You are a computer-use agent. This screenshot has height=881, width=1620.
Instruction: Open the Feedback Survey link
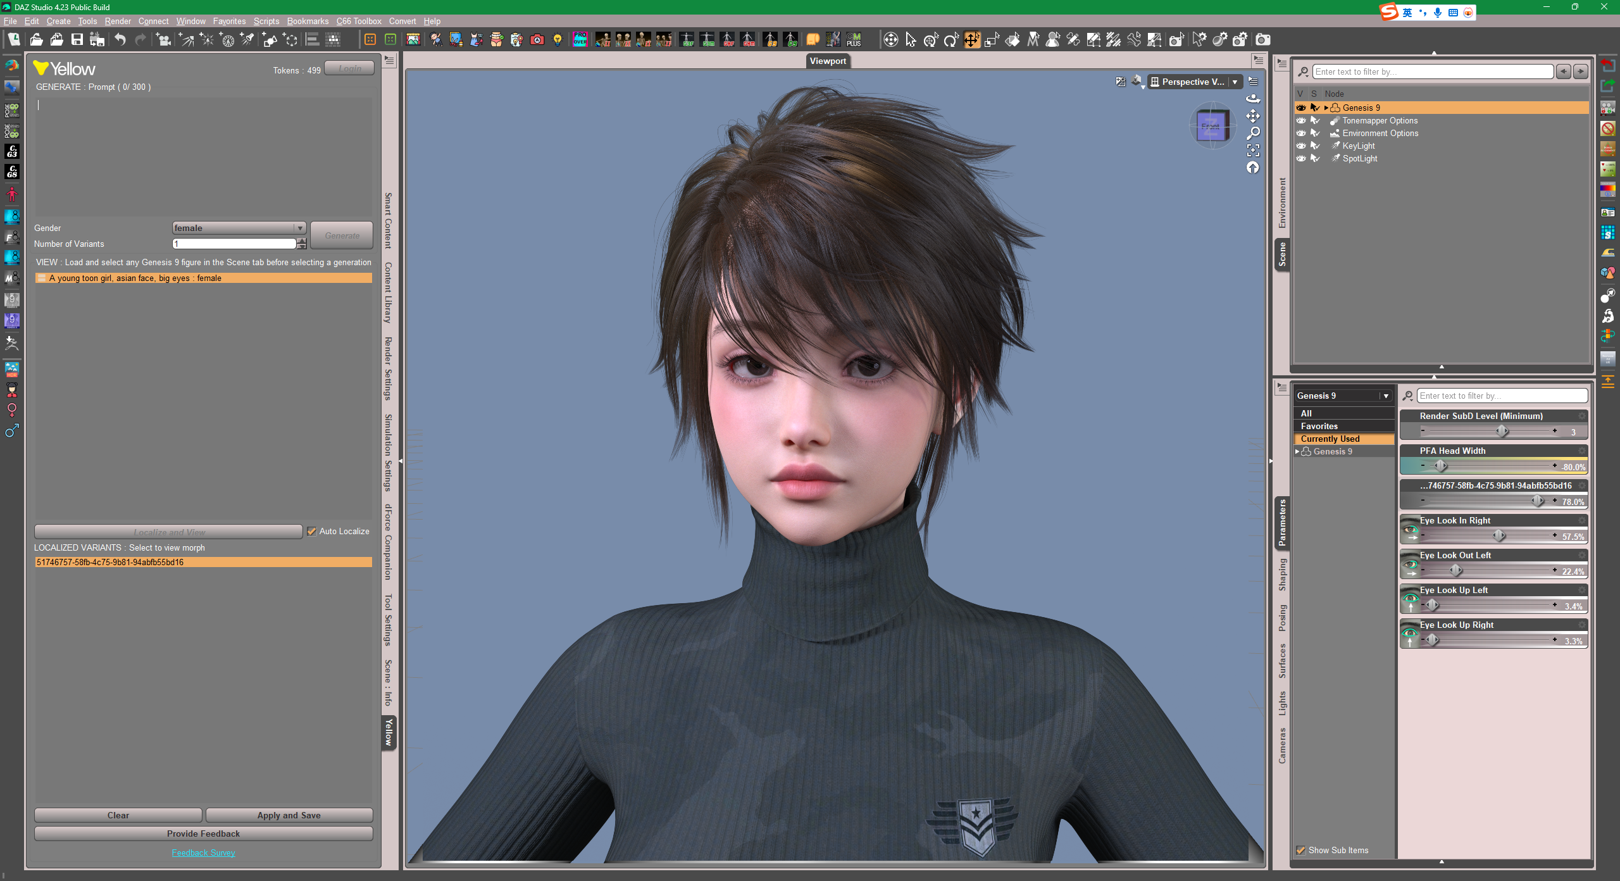203,853
